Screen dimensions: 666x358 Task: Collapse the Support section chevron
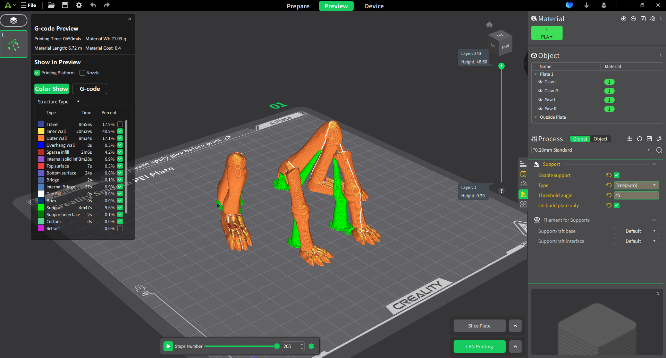pos(654,164)
